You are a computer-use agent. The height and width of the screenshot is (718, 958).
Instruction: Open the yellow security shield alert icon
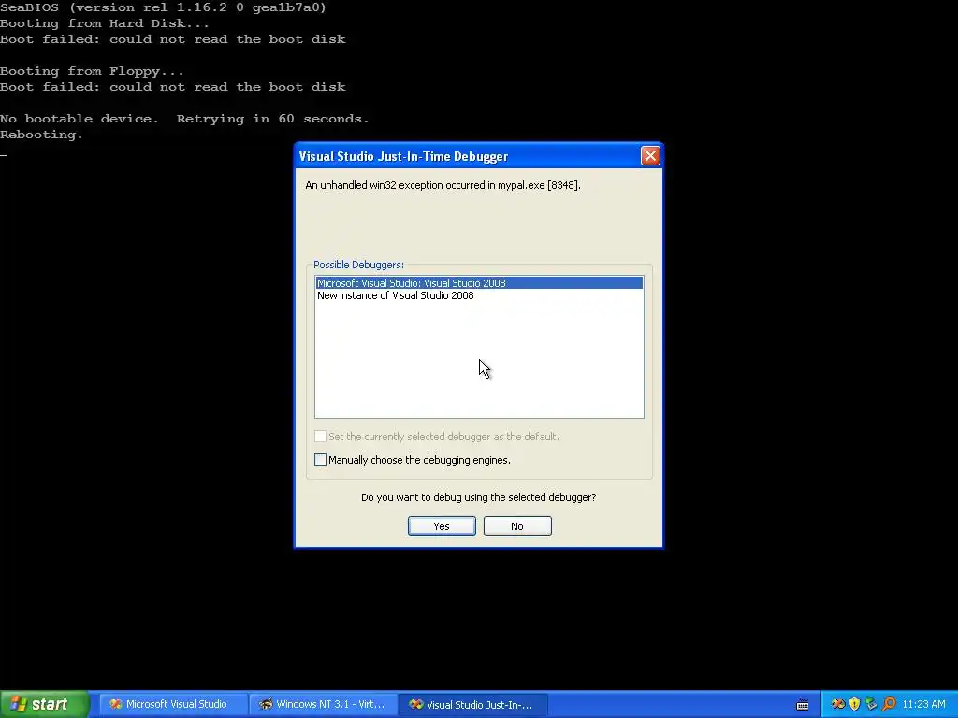(x=855, y=704)
